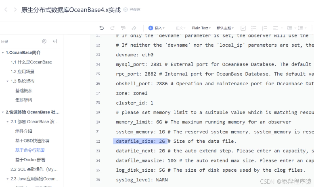Click the indent icon
Screen dimensions: 314x187
(289, 28)
